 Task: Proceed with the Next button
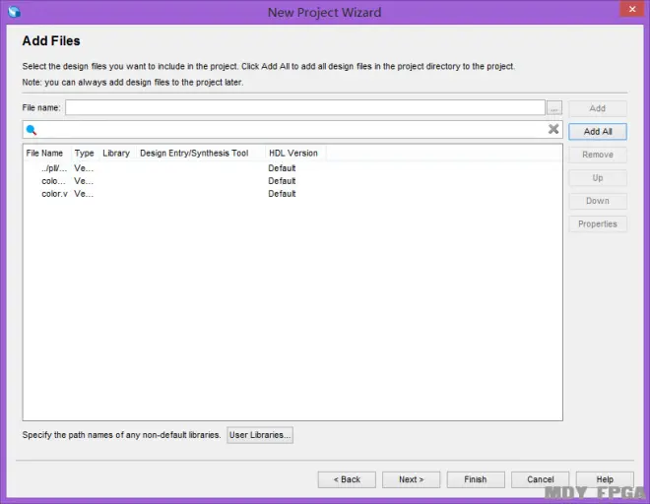(x=412, y=479)
